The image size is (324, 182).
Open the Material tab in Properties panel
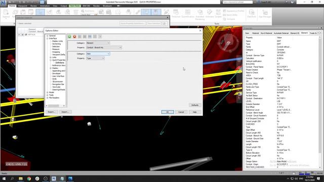pos(255,33)
